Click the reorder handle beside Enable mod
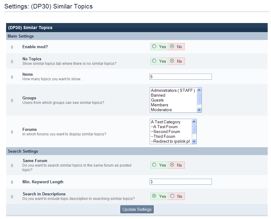Screen dimensions: 271x219 pos(12,47)
